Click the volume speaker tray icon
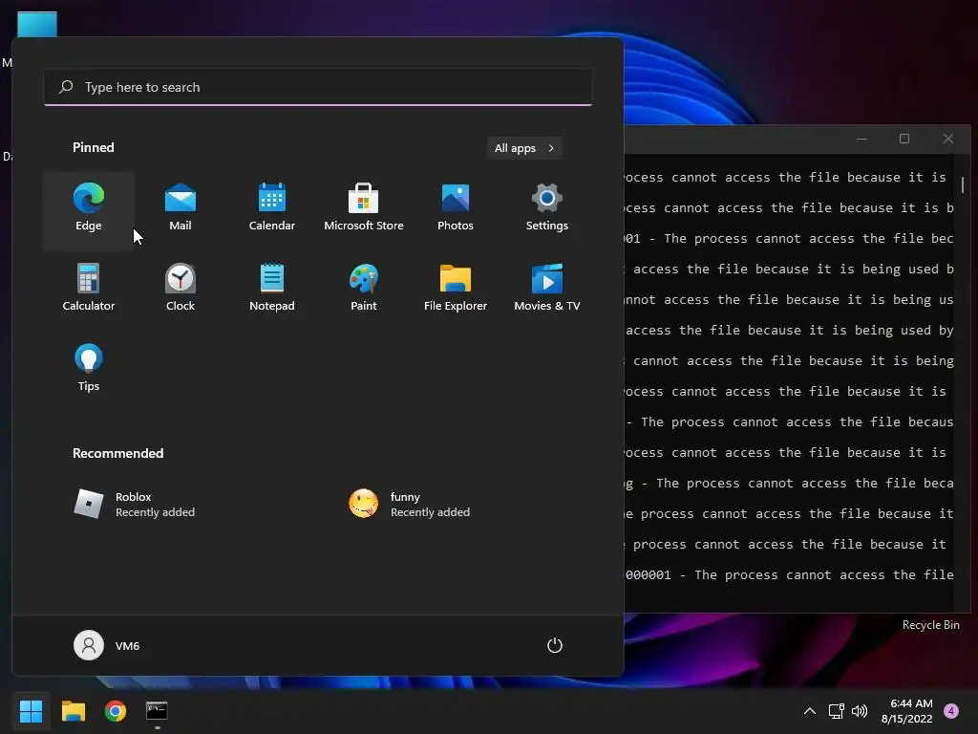This screenshot has width=978, height=734. pos(860,711)
